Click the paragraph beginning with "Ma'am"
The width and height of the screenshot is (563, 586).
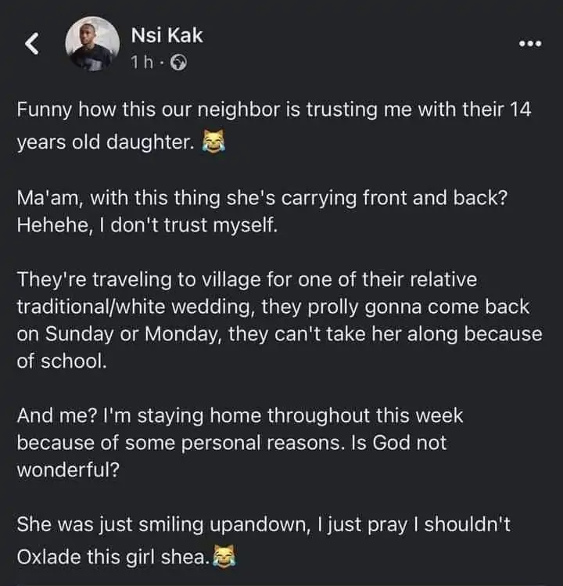point(262,210)
